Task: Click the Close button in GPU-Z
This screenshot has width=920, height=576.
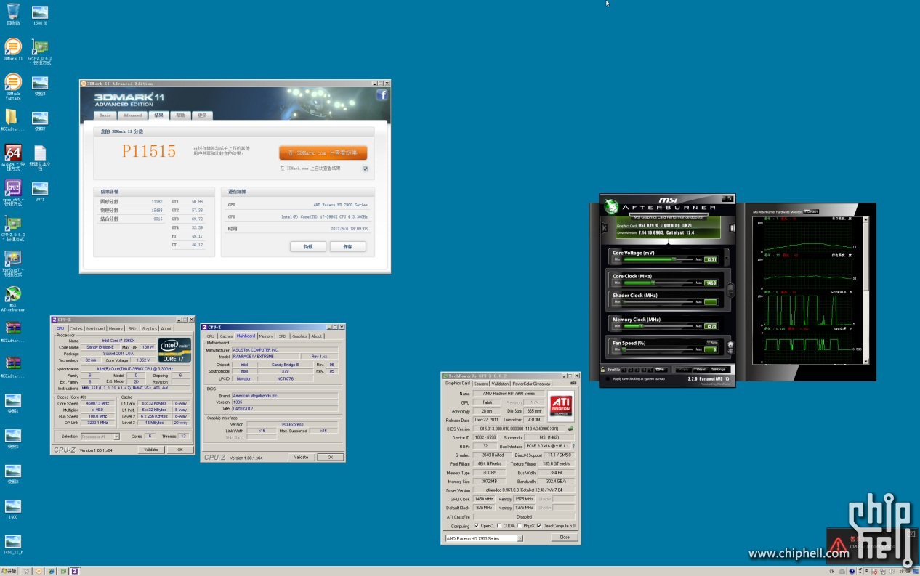Action: coord(565,538)
